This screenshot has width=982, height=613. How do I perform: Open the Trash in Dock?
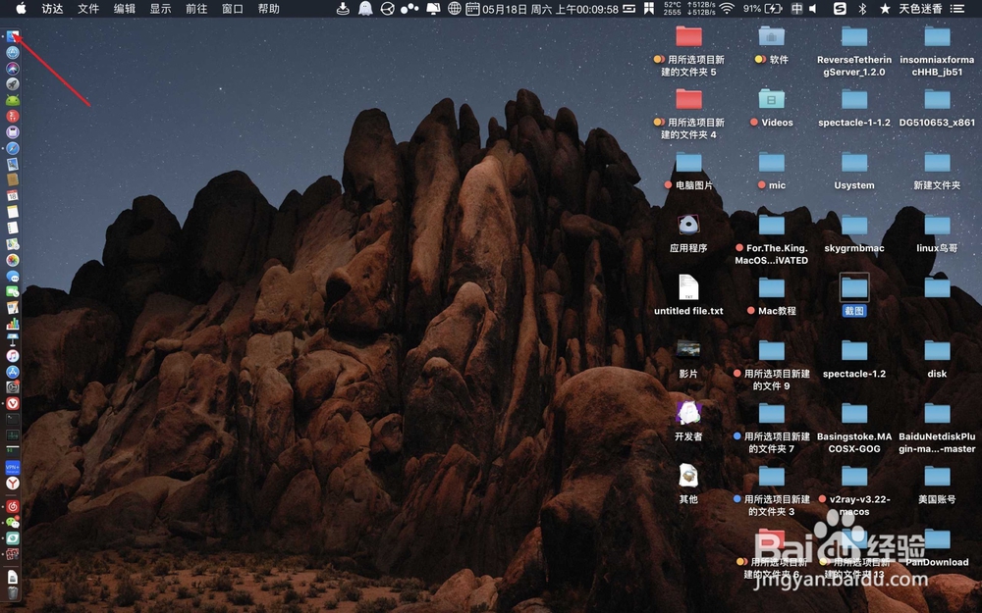[x=13, y=592]
